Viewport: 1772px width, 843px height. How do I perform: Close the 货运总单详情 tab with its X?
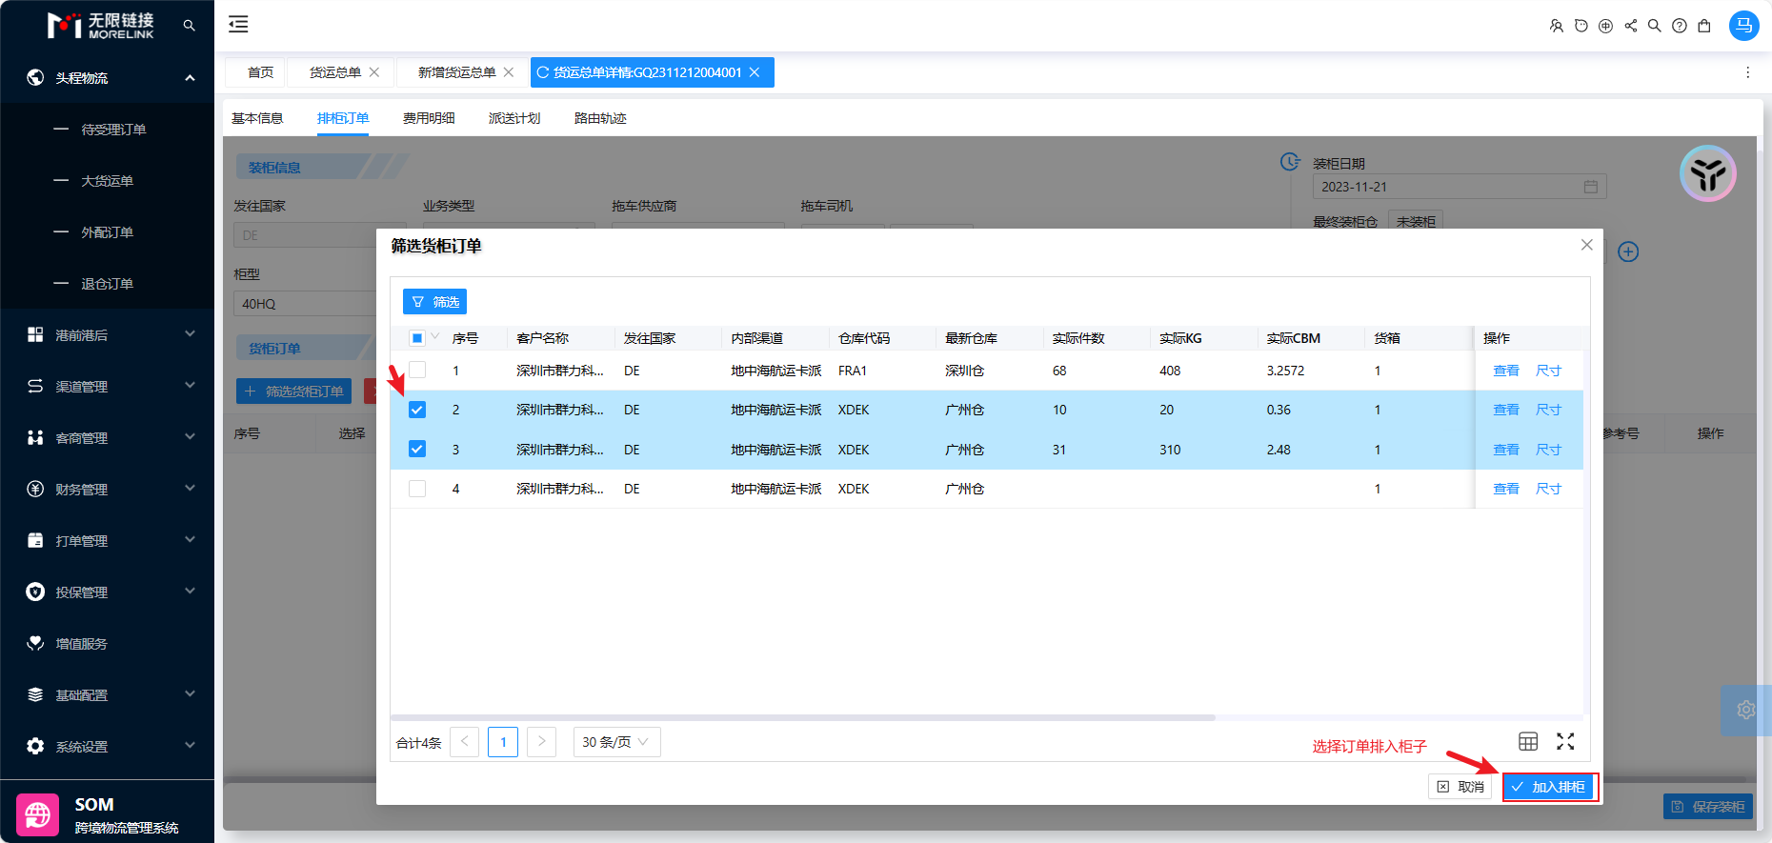pos(755,72)
